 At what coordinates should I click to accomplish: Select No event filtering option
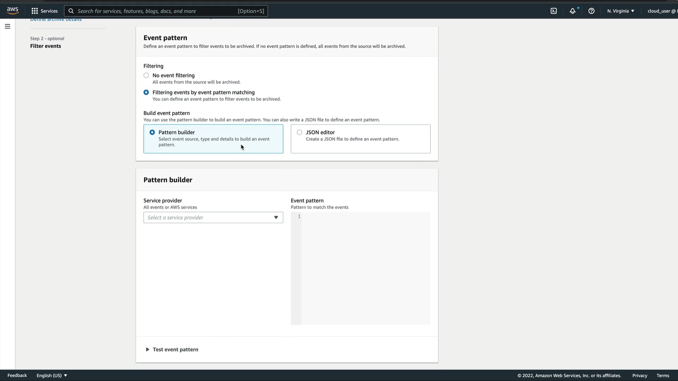[x=146, y=75]
